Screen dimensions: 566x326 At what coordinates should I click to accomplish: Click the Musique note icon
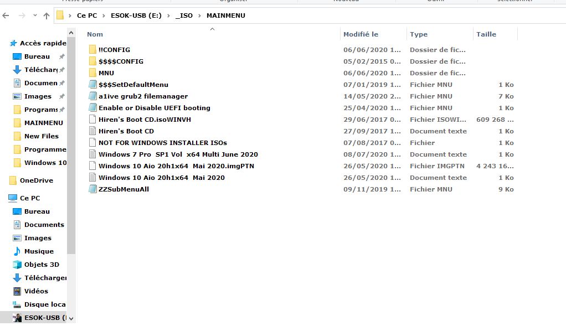17,251
